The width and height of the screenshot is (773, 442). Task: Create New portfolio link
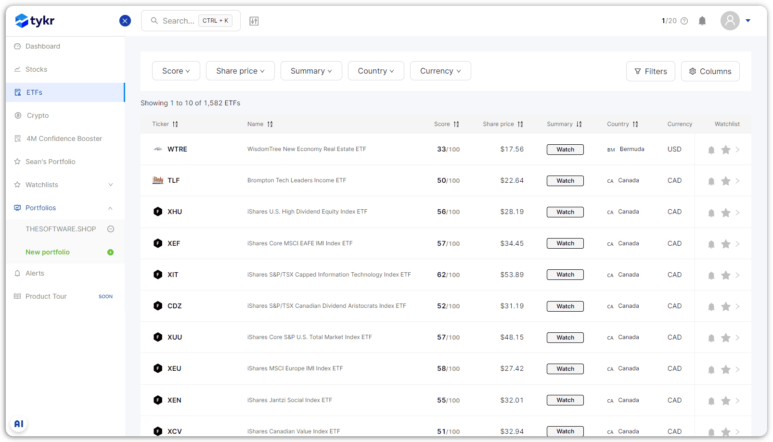[x=48, y=252]
